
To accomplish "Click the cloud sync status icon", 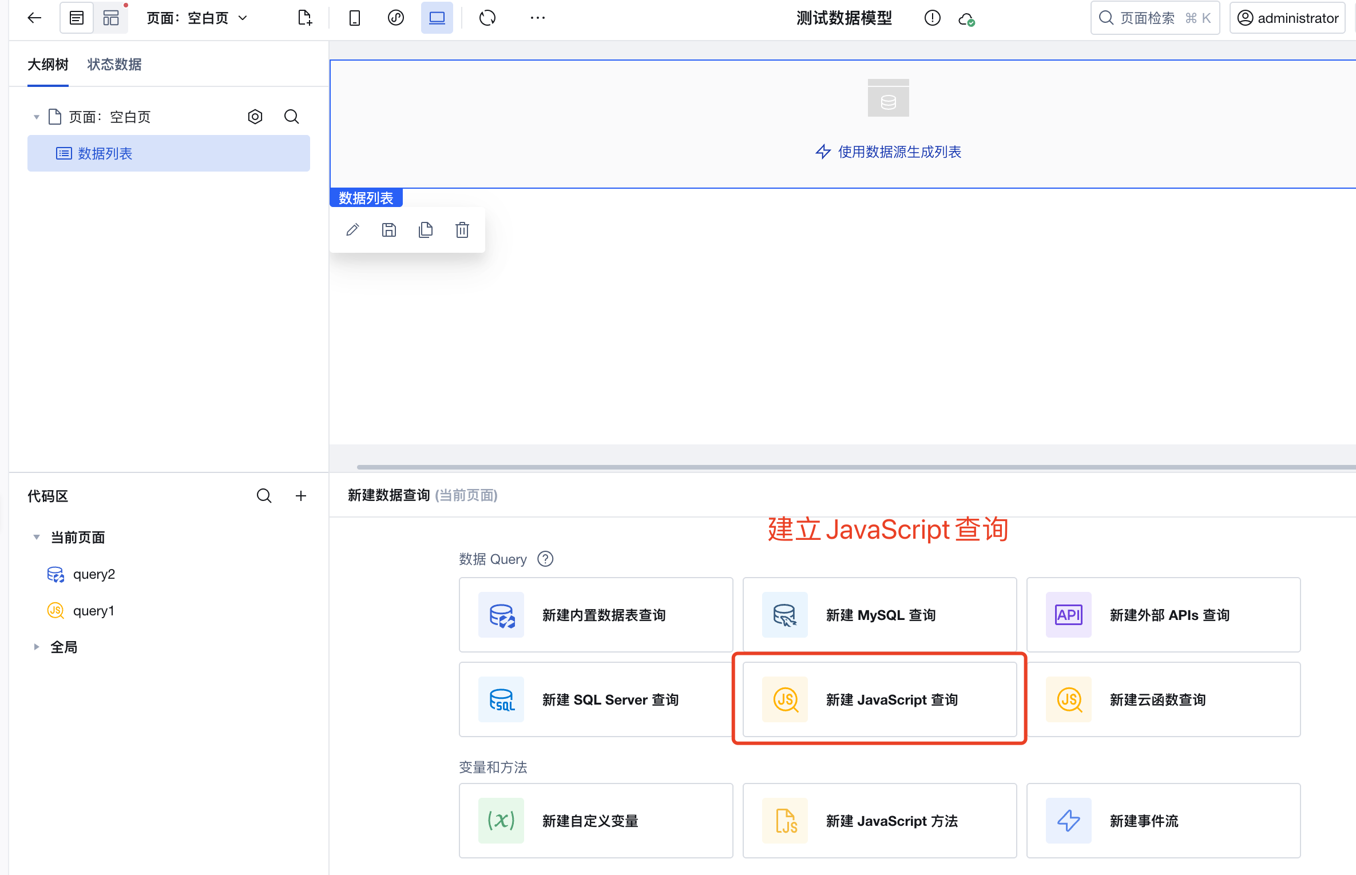I will click(966, 19).
